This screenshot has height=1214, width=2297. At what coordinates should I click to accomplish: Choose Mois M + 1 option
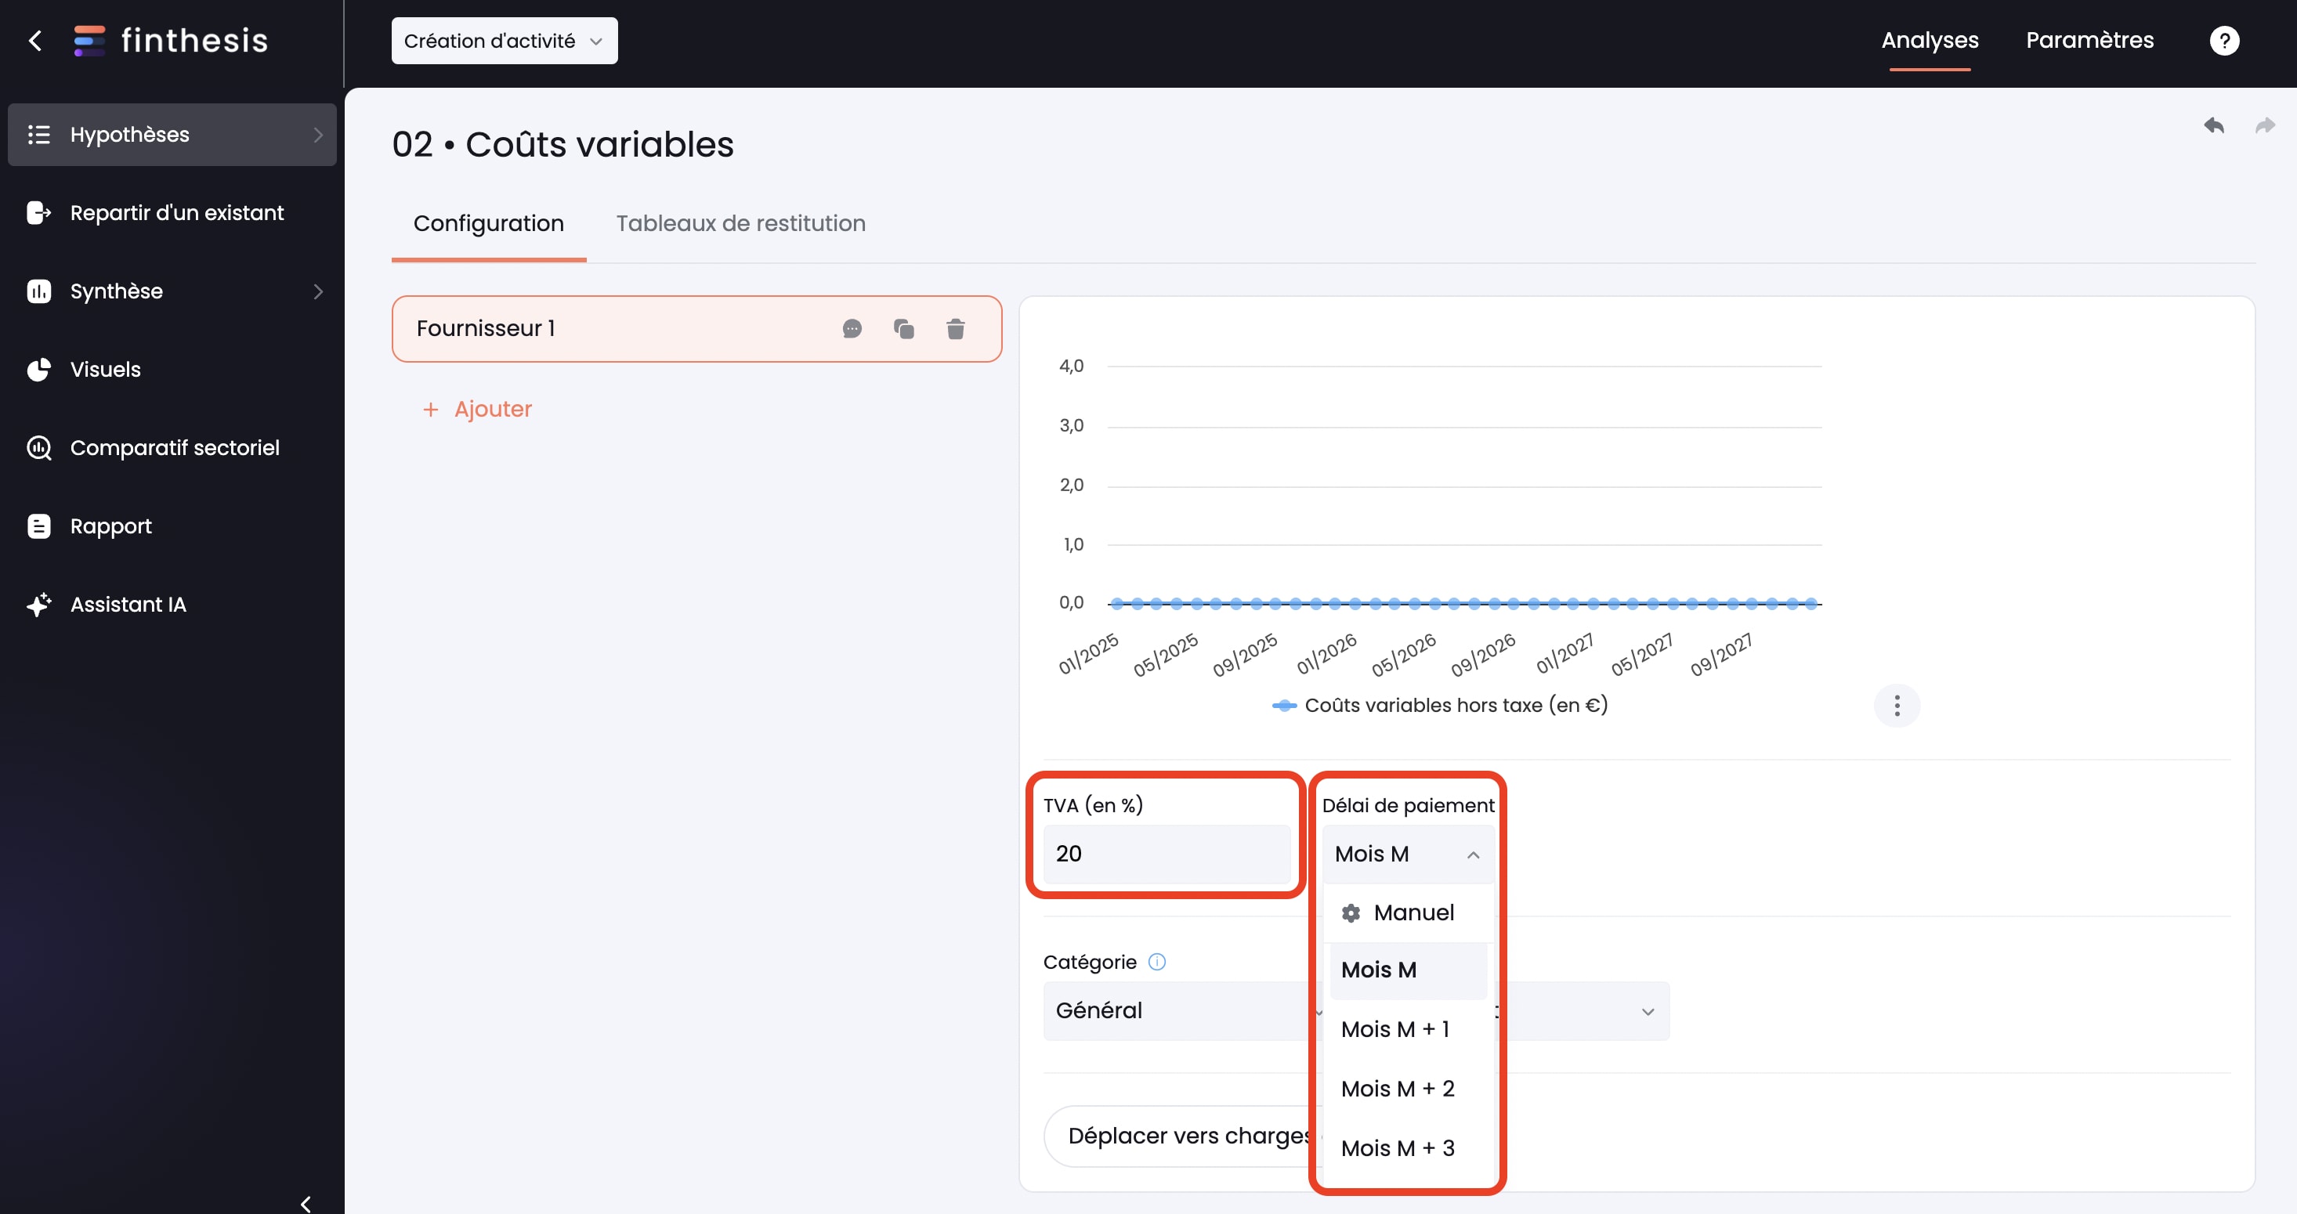click(x=1408, y=1029)
